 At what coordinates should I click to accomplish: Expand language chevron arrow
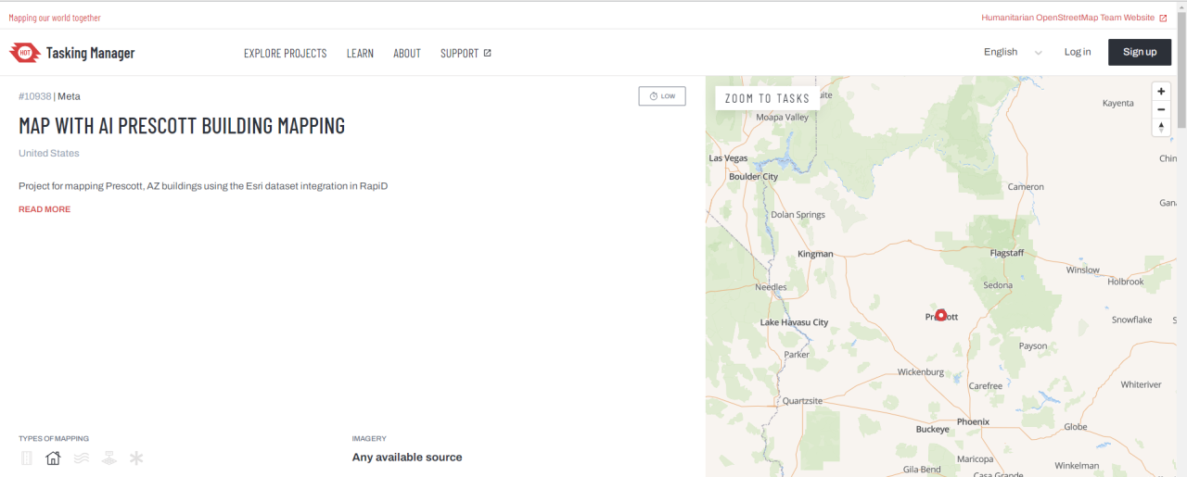click(x=1038, y=53)
